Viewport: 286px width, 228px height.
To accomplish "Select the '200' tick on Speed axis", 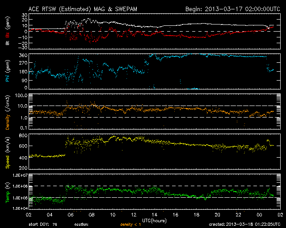I will [23, 167].
